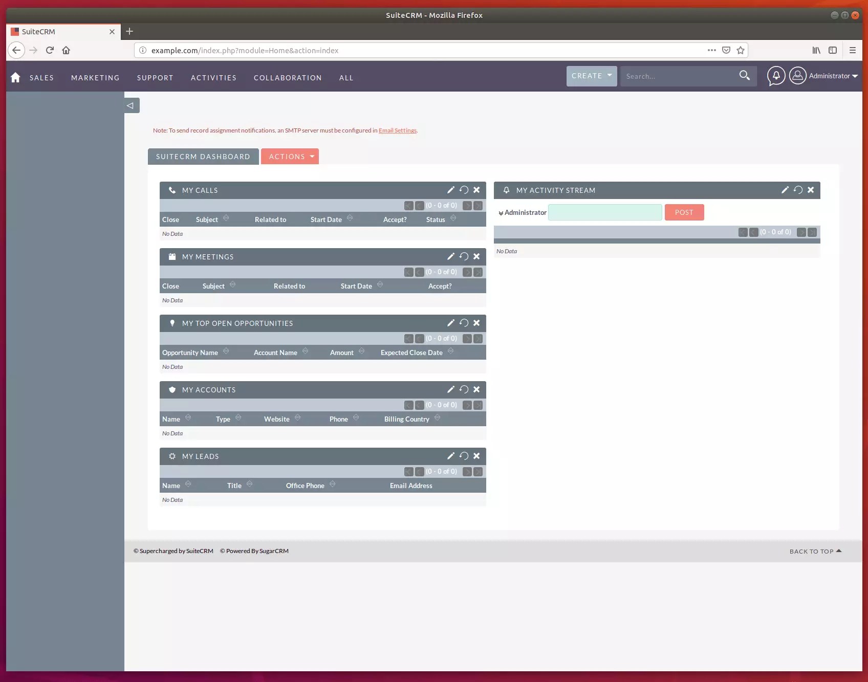The height and width of the screenshot is (682, 868).
Task: Click the POST button
Action: click(684, 212)
